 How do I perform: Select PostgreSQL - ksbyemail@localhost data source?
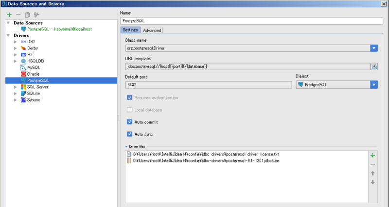point(59,29)
